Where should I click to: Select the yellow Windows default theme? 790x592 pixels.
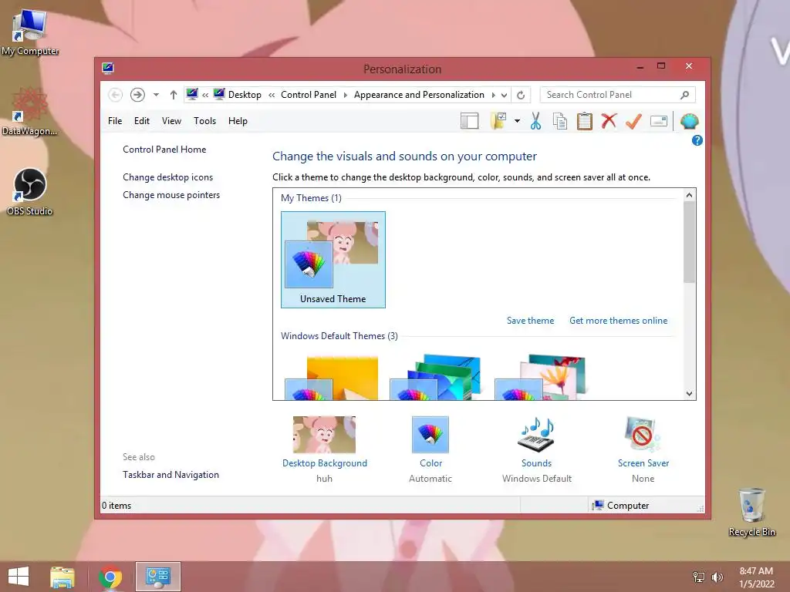tap(332, 378)
